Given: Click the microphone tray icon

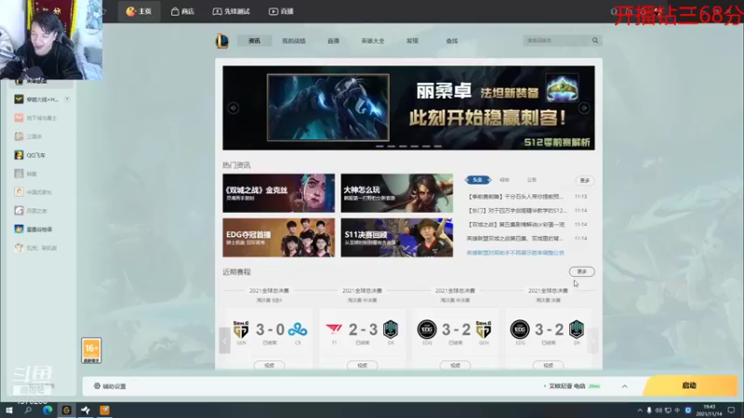Looking at the screenshot, I should (x=649, y=411).
